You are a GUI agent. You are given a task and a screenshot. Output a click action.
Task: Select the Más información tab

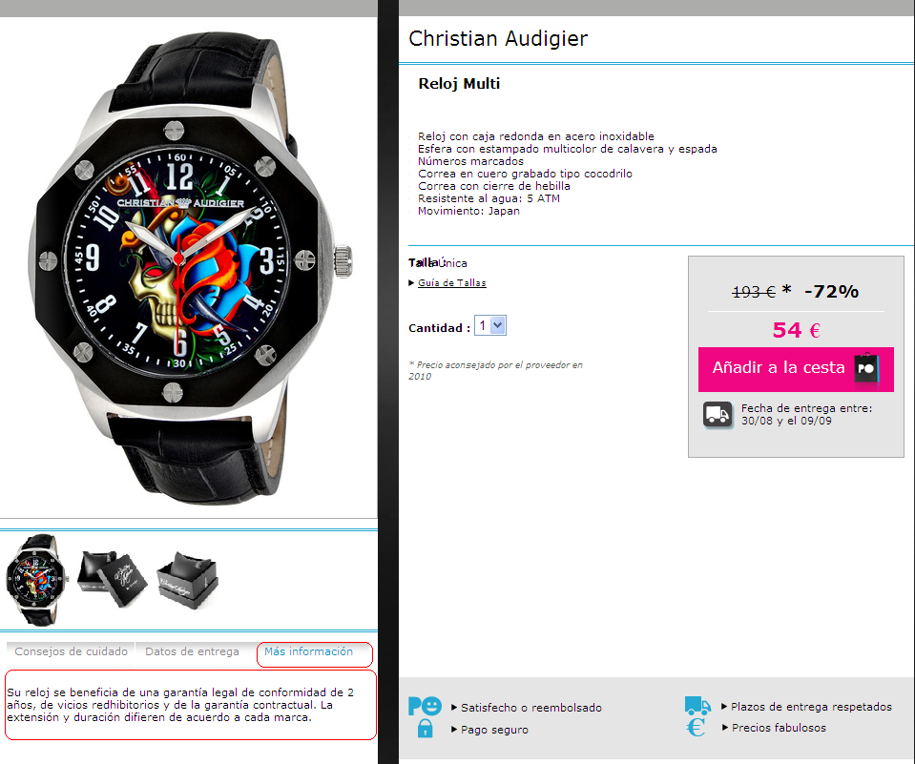pyautogui.click(x=309, y=651)
